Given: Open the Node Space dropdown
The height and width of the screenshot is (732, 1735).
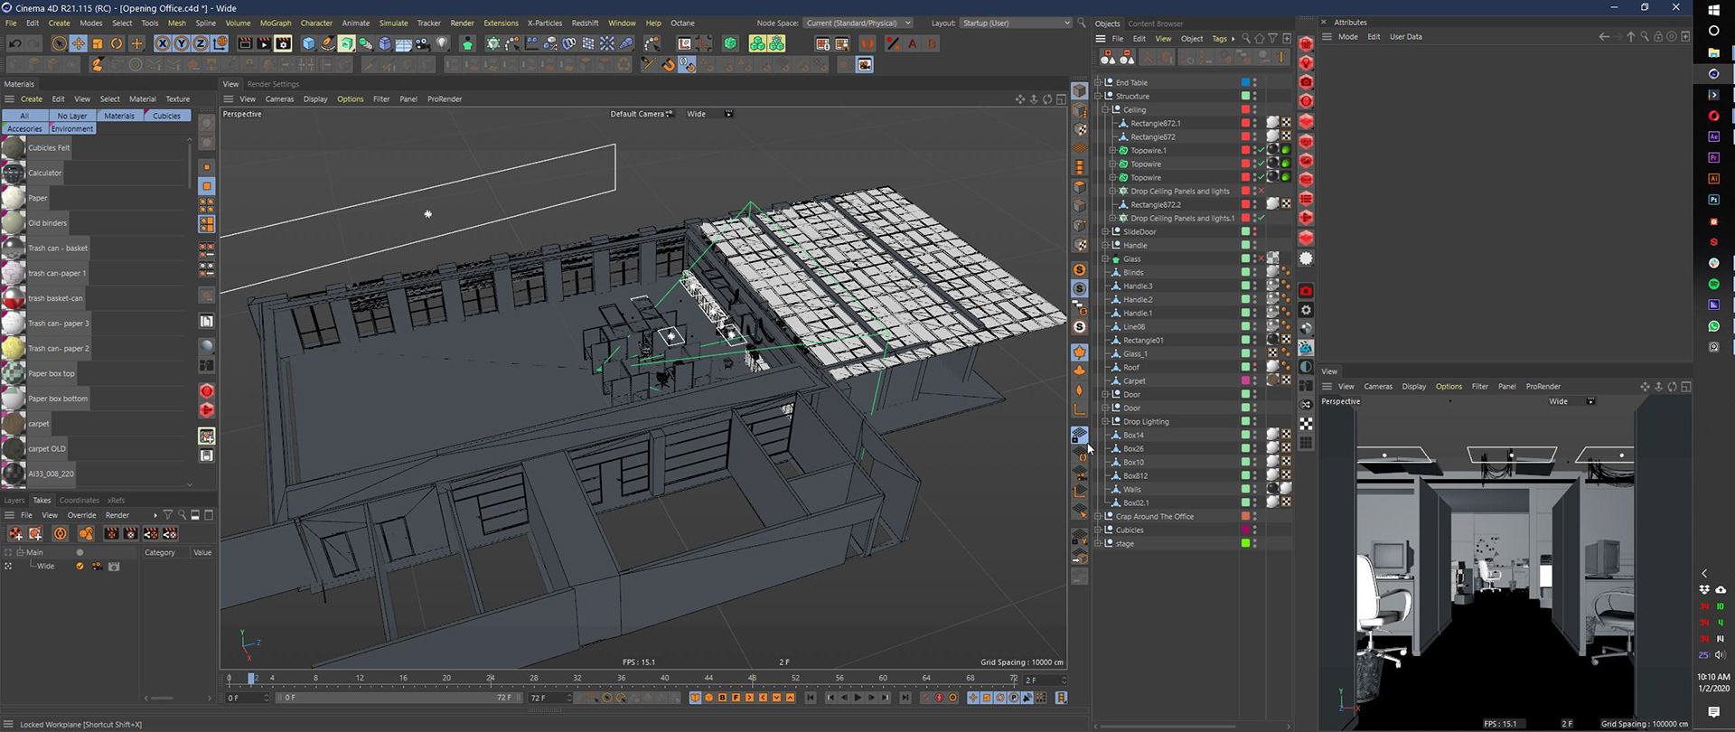Looking at the screenshot, I should [x=858, y=23].
